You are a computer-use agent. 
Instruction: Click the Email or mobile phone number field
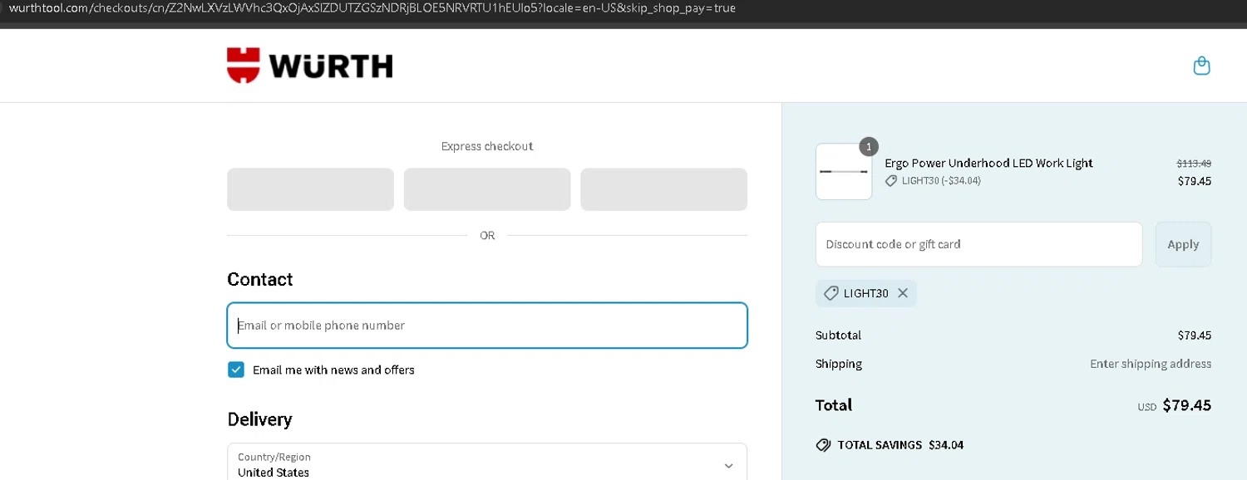point(487,326)
